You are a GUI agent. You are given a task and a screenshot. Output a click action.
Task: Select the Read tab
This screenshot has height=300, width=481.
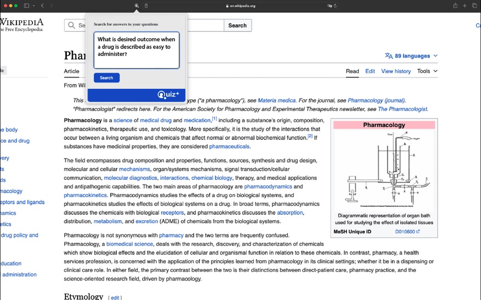[352, 71]
